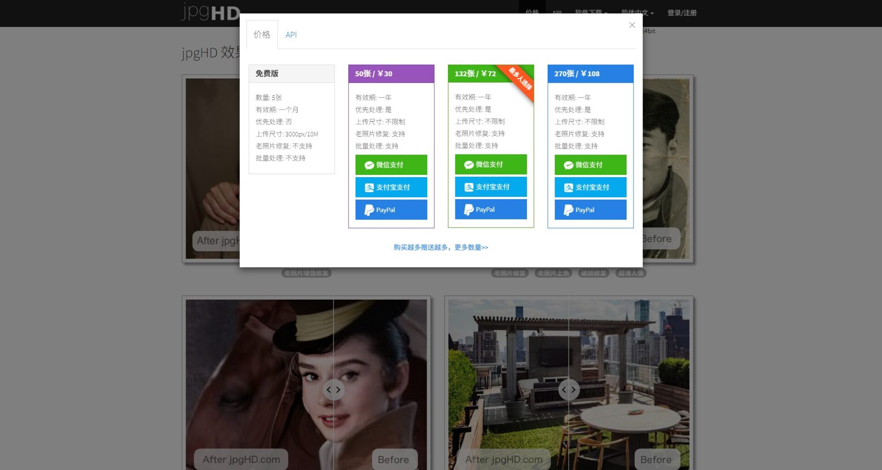Click the 登录/注册 link

coord(682,13)
